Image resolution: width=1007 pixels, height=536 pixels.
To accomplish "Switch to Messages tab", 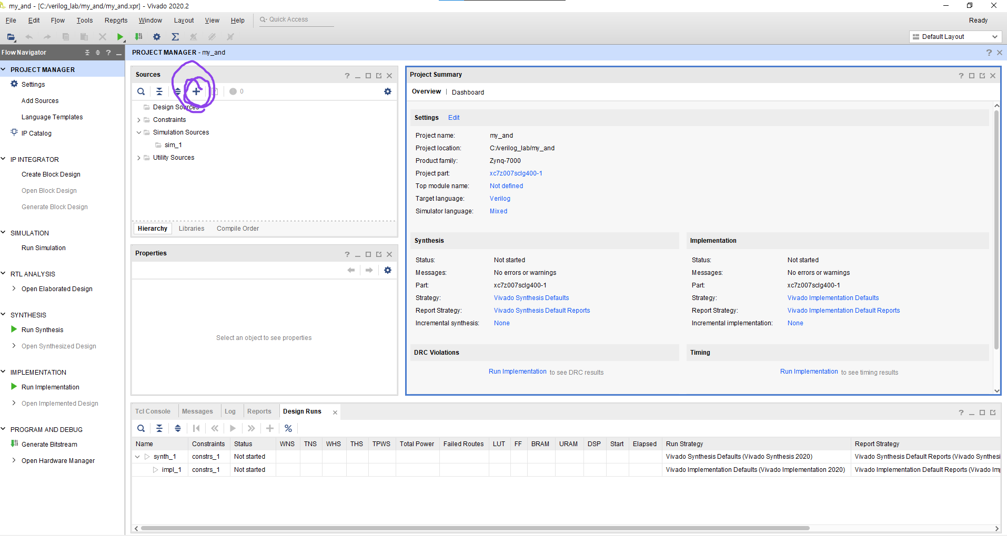I will [x=197, y=411].
